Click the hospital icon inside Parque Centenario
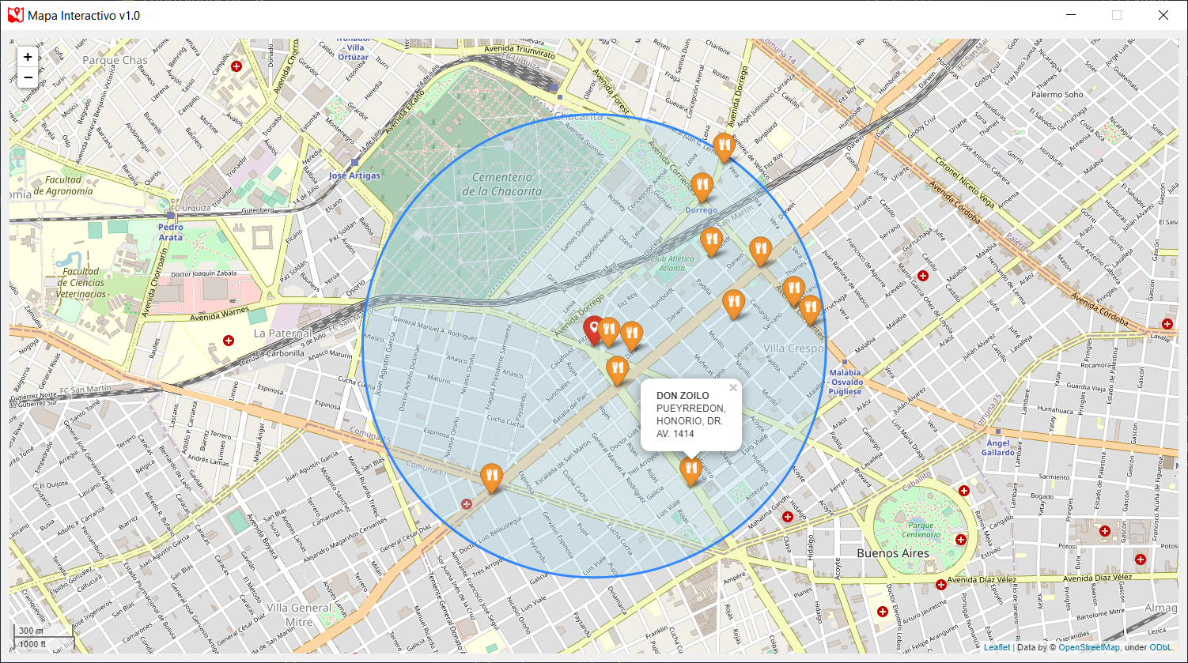The image size is (1188, 663). 961,540
